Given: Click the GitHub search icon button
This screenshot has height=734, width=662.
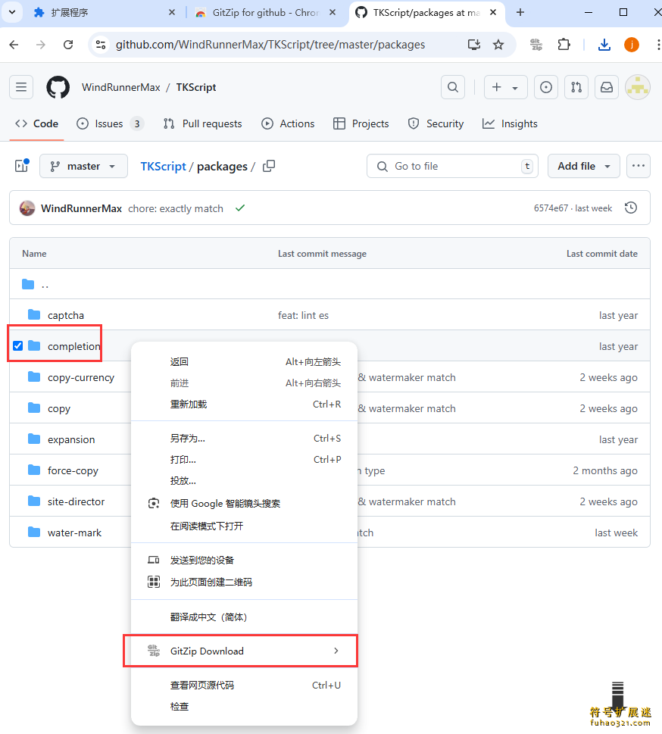Looking at the screenshot, I should [x=453, y=87].
